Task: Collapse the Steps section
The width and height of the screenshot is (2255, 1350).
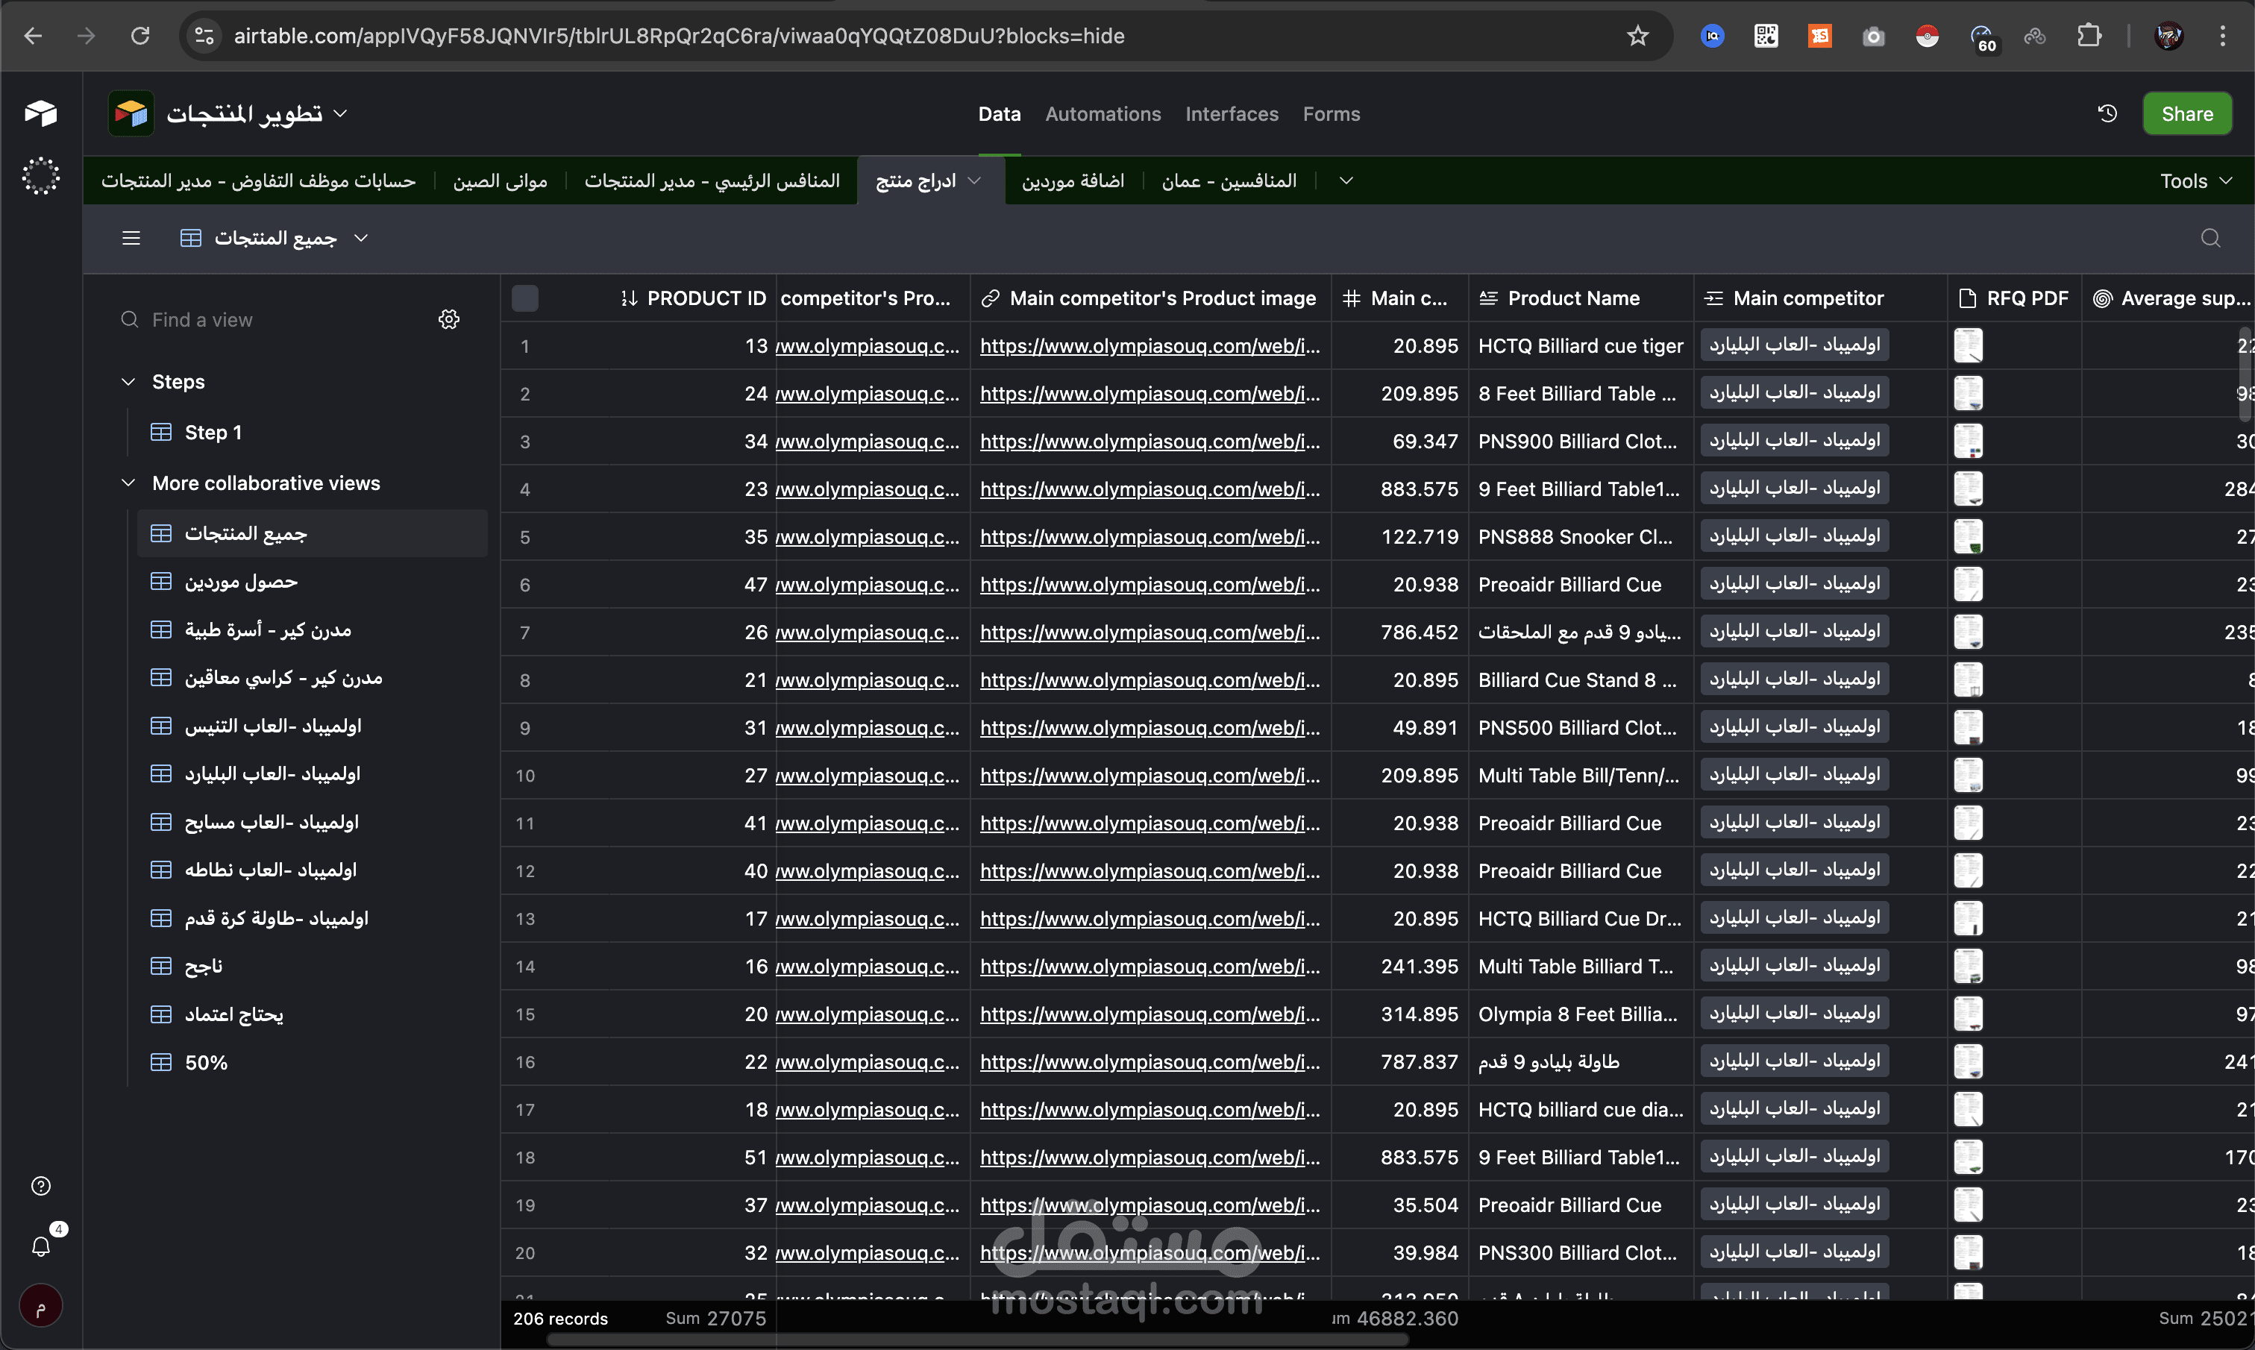Action: click(x=128, y=381)
